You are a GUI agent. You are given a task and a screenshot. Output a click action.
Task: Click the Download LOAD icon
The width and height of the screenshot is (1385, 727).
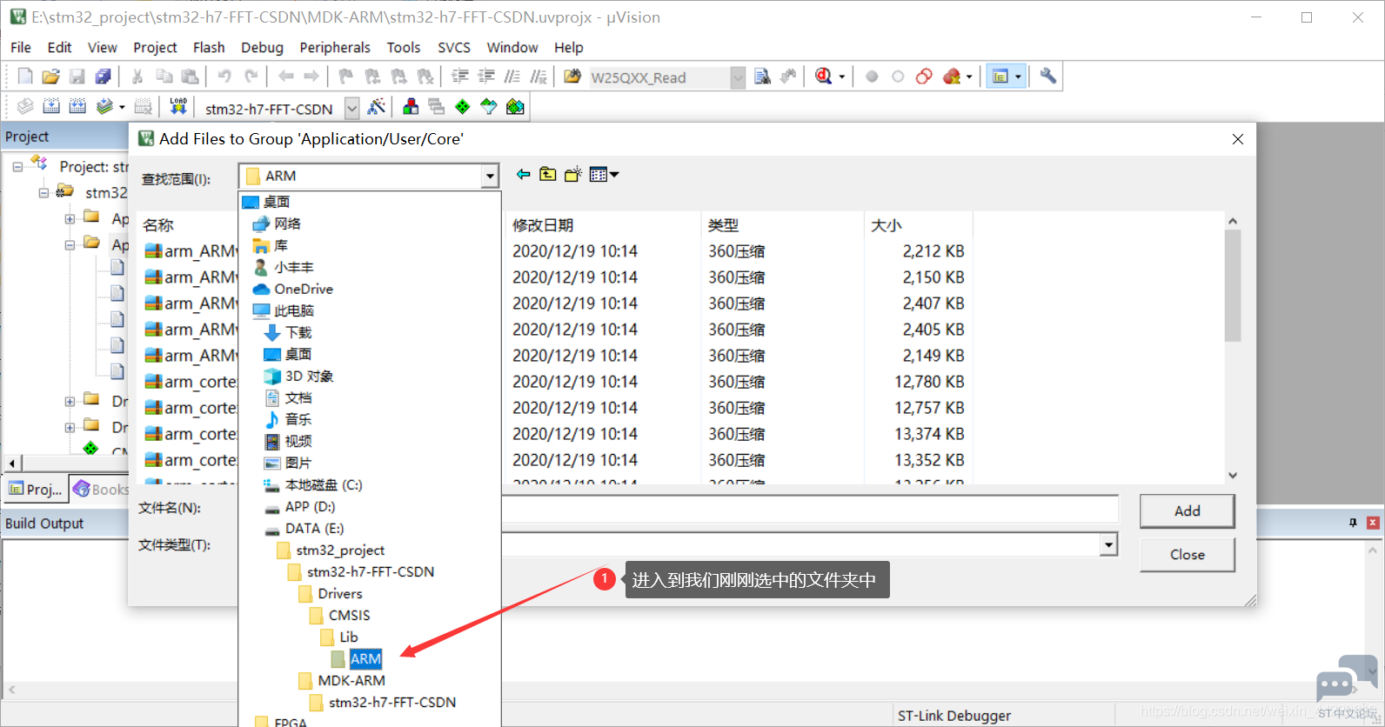(x=178, y=107)
